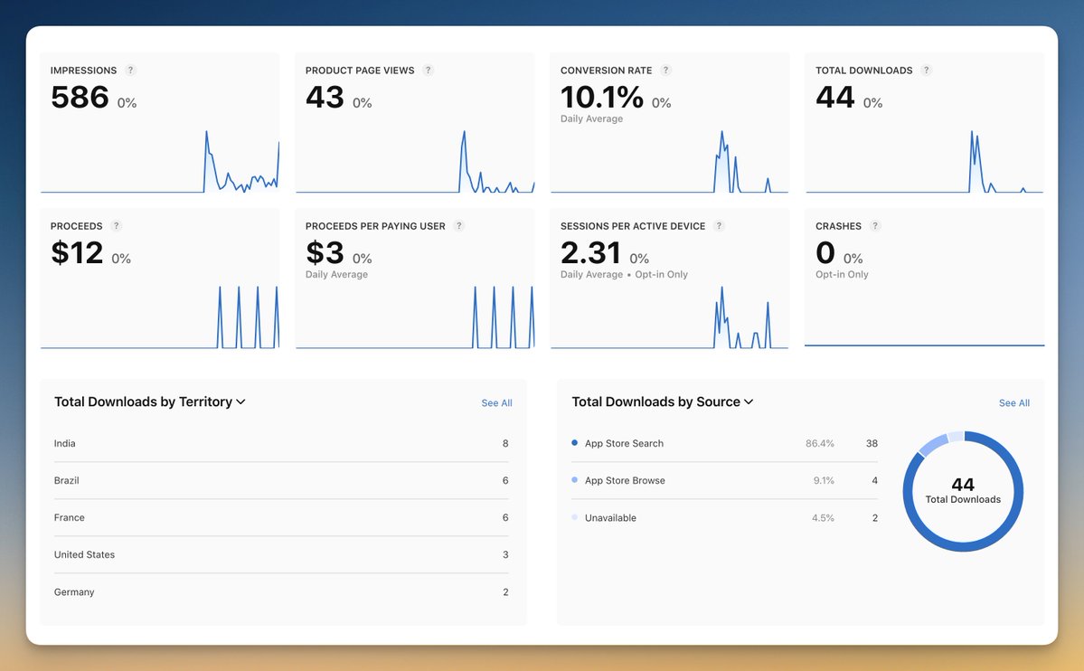Viewport: 1084px width, 671px height.
Task: Click the question mark next to Crashes
Action: pos(875,225)
